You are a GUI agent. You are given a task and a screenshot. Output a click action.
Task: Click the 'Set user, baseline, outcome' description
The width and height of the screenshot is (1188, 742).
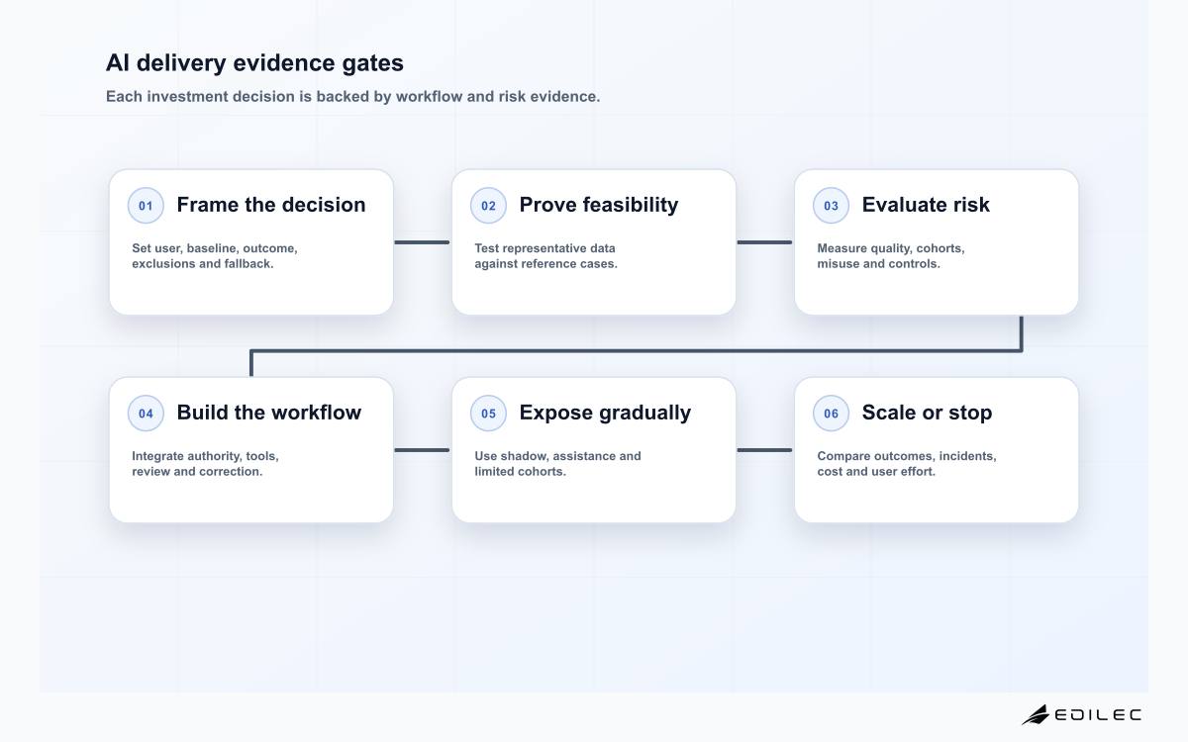[x=215, y=256]
